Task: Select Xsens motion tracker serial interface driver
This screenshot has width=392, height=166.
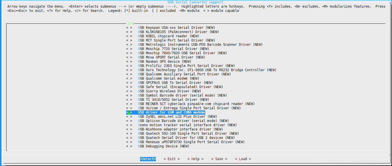Action: click(188, 125)
